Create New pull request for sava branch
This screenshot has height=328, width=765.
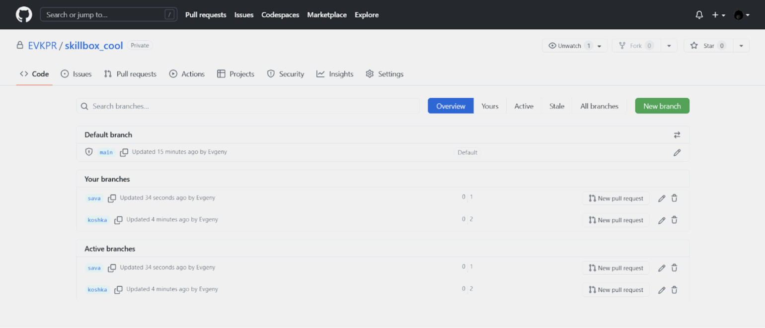(615, 198)
